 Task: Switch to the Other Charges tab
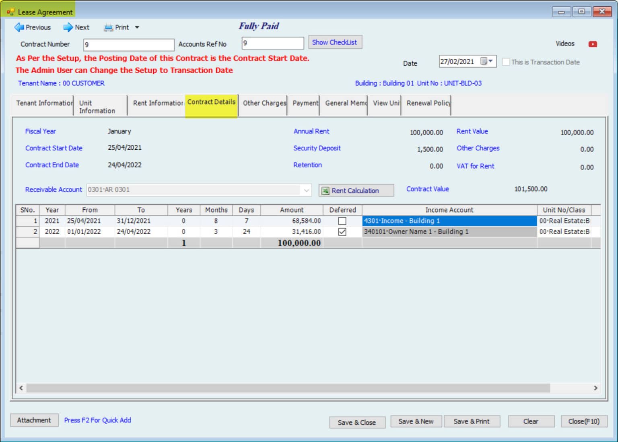tap(264, 103)
